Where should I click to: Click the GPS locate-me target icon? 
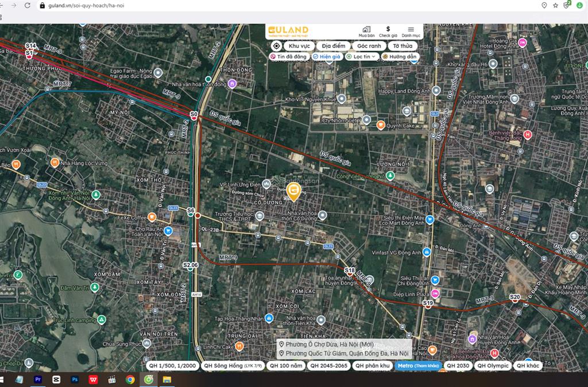276,46
